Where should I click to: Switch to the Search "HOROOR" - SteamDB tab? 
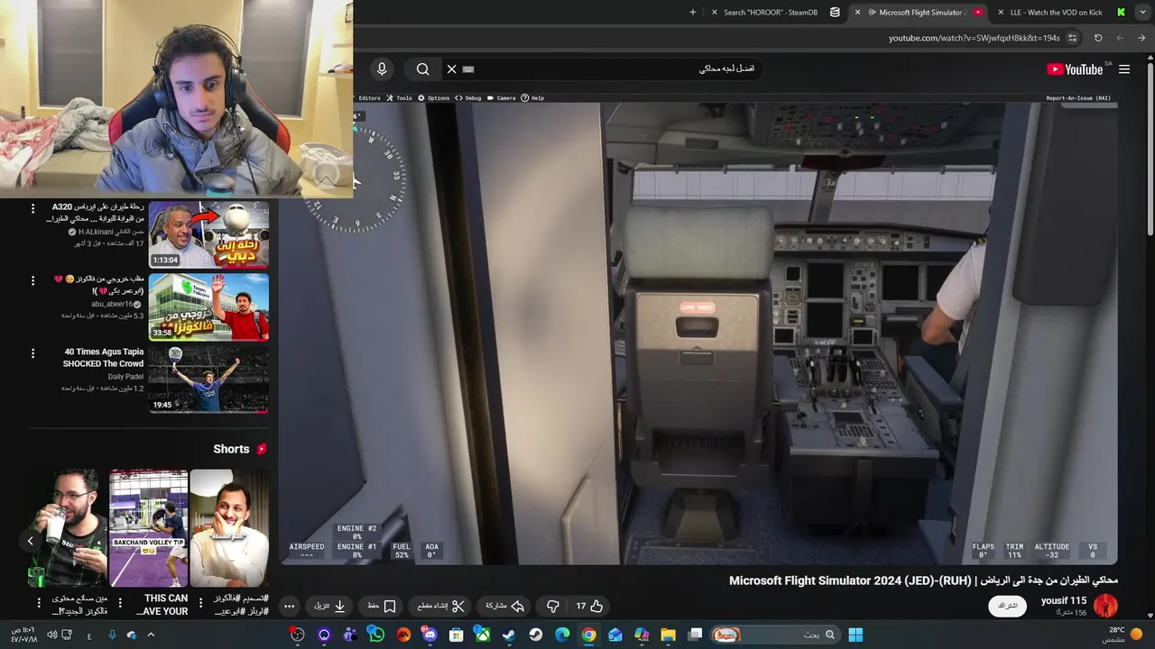[772, 13]
